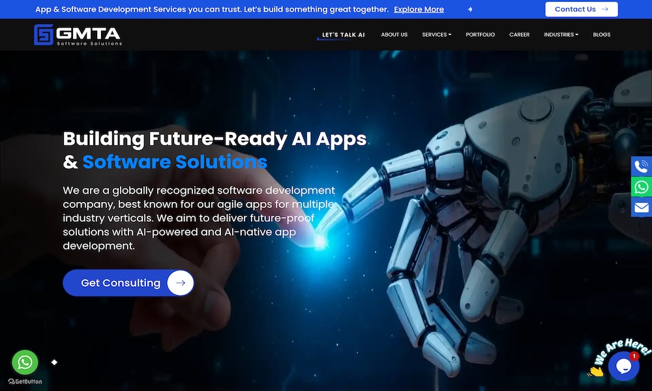Viewport: 652px width, 391px height.
Task: Open the Blogs section
Action: tap(602, 35)
